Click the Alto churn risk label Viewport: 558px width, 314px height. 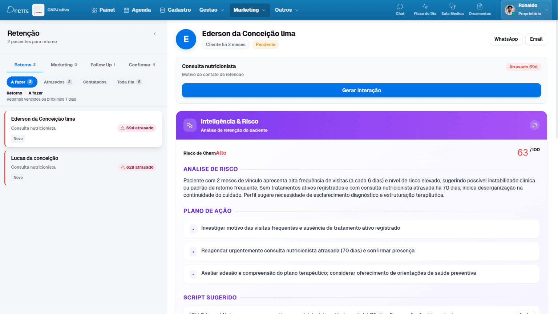pos(221,153)
